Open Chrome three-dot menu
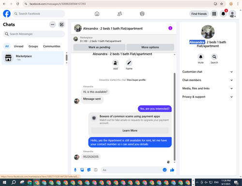 (x=238, y=4)
